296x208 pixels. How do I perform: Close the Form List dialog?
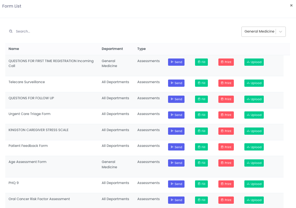[x=291, y=6]
